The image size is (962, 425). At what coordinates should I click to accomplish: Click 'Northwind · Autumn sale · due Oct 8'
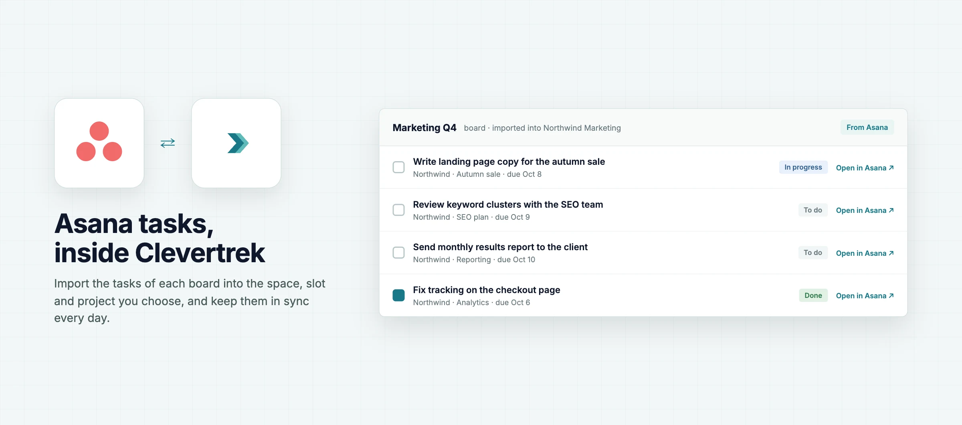click(x=477, y=174)
